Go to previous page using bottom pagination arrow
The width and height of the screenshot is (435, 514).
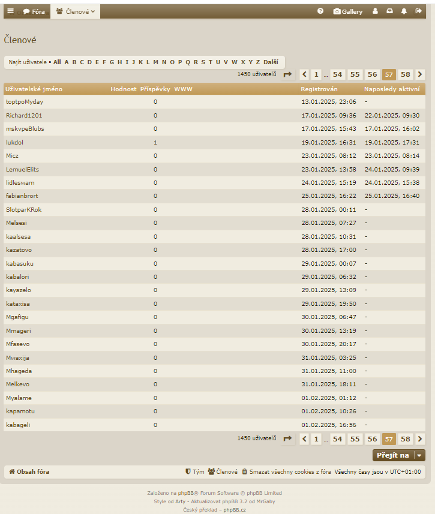click(x=304, y=439)
